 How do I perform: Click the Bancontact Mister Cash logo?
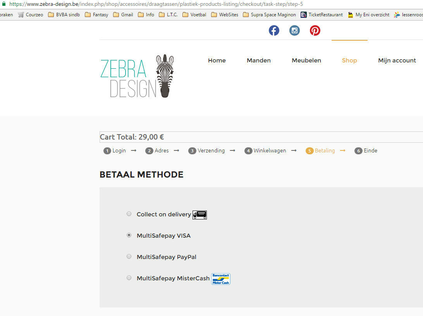pos(221,279)
